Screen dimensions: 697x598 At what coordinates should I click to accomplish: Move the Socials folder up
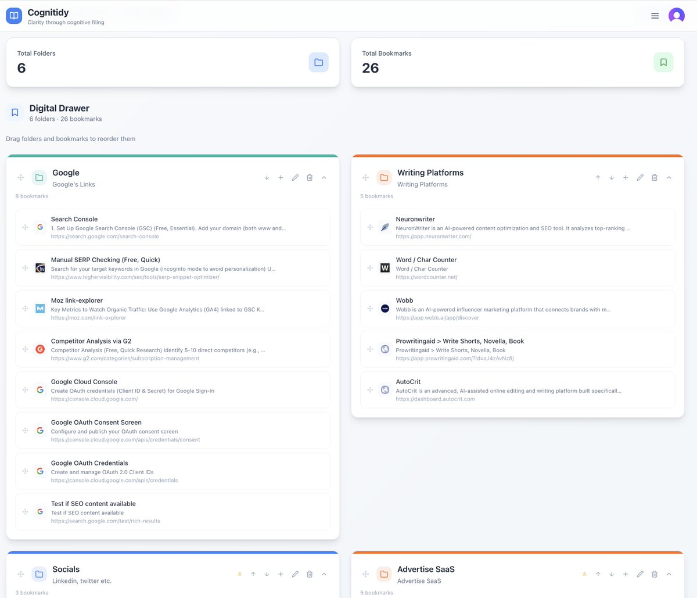click(x=253, y=574)
